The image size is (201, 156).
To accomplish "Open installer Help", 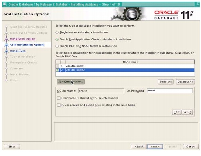I will pyautogui.click(x=12, y=147).
